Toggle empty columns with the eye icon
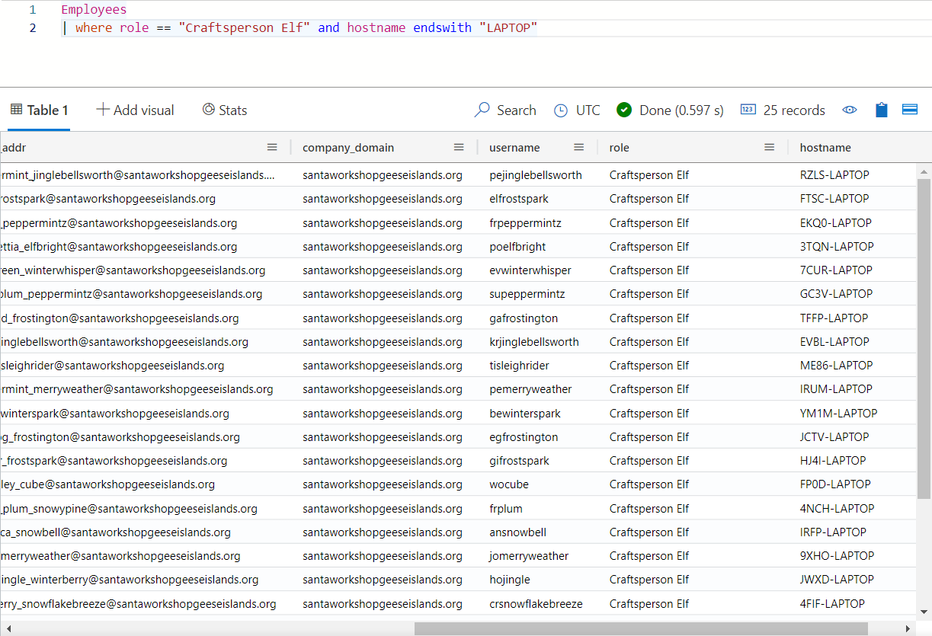The height and width of the screenshot is (636, 932). tap(850, 110)
